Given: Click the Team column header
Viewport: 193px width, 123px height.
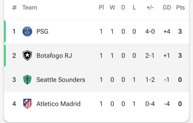Looking at the screenshot, I should (29, 8).
